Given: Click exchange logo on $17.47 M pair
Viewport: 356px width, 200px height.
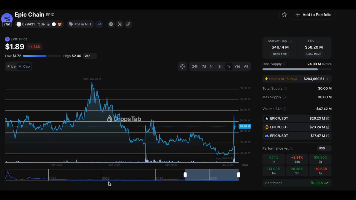Looking at the screenshot, I should (x=266, y=136).
